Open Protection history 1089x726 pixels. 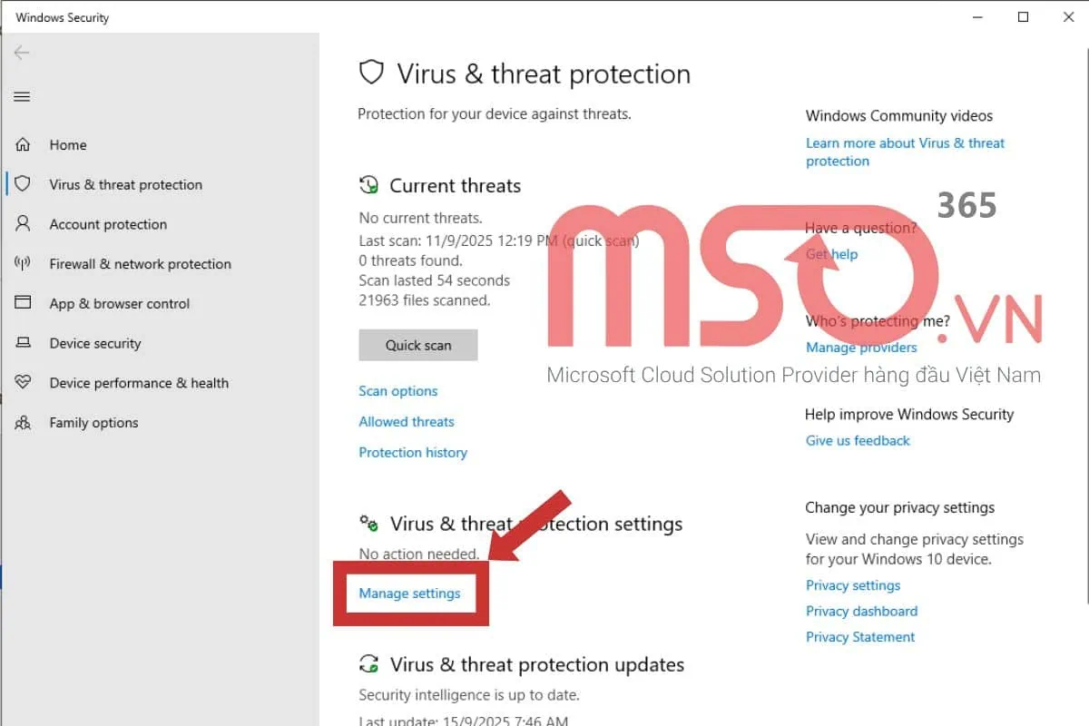pyautogui.click(x=413, y=452)
